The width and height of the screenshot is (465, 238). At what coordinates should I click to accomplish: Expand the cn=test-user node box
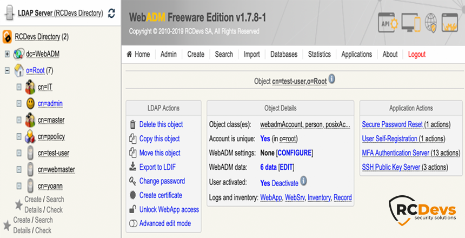[x=19, y=153]
